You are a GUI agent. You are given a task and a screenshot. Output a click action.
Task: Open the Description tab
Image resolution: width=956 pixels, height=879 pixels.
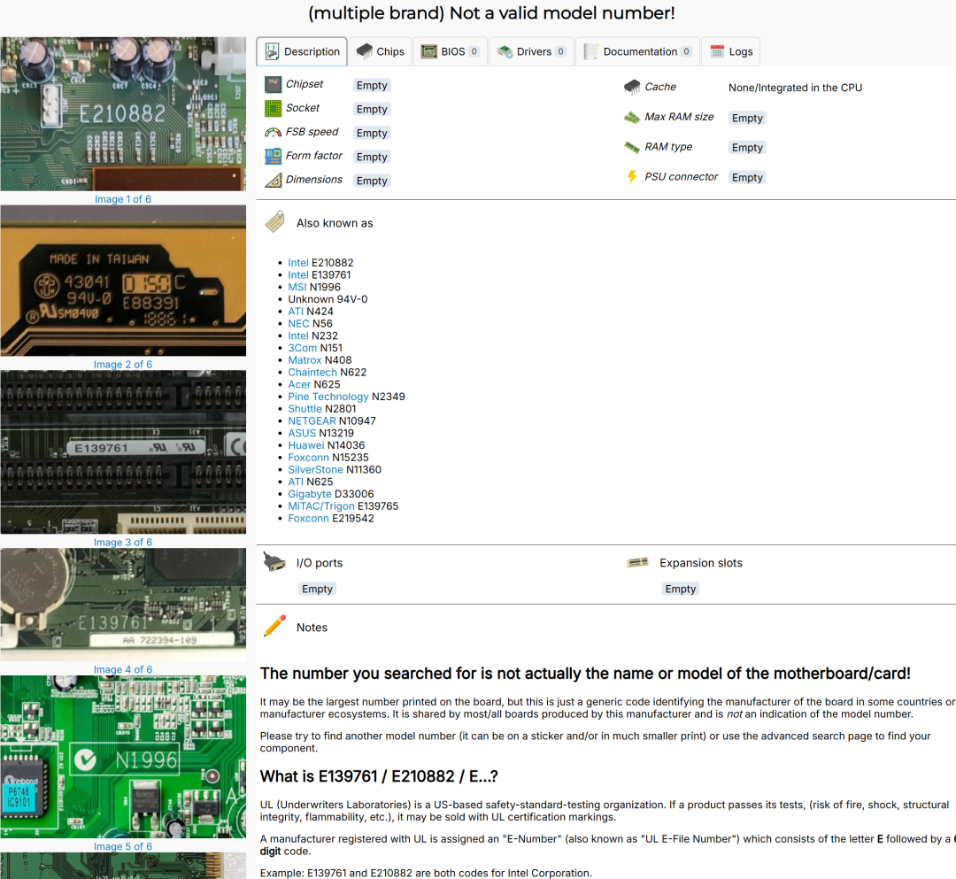pos(302,51)
